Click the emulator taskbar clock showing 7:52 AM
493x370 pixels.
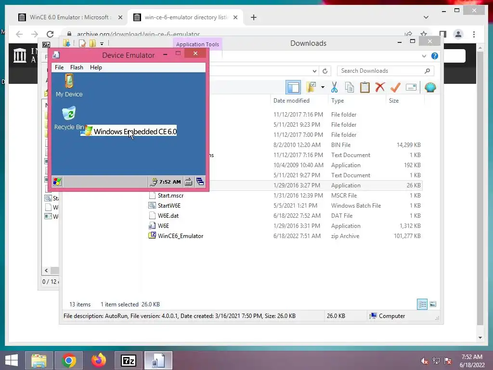tap(170, 182)
